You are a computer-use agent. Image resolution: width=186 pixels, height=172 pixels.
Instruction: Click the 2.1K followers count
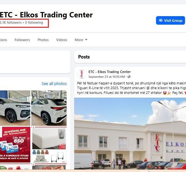tap(11, 22)
